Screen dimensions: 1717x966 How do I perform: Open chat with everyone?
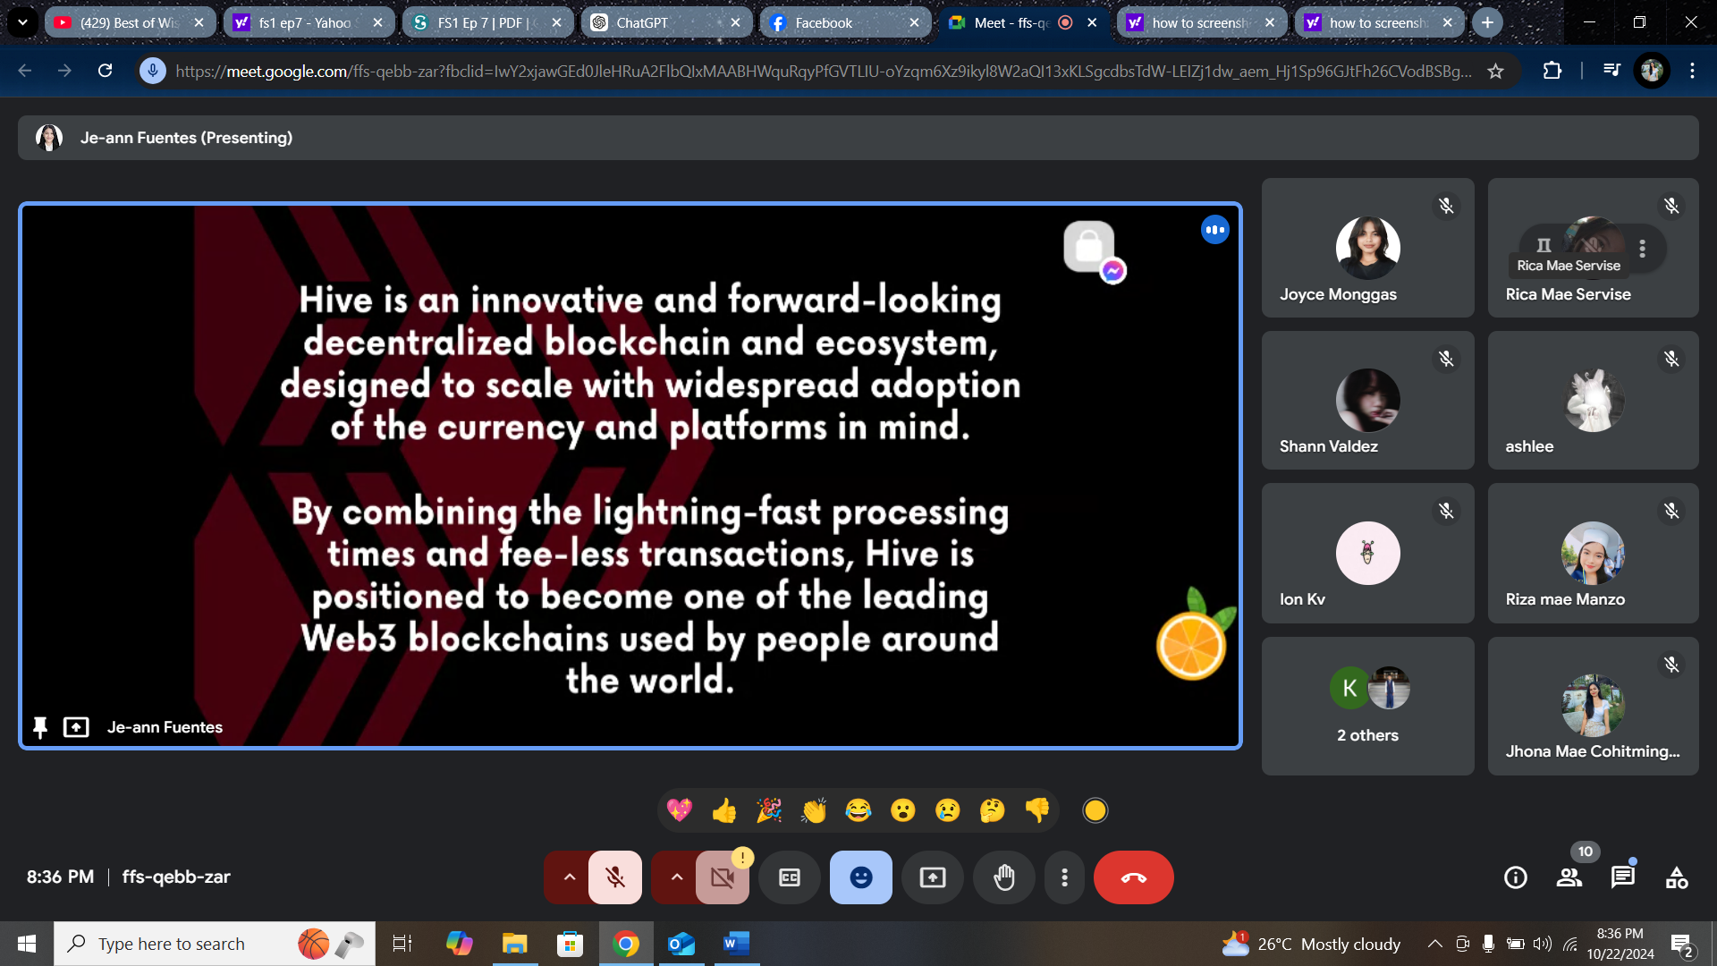pyautogui.click(x=1623, y=877)
